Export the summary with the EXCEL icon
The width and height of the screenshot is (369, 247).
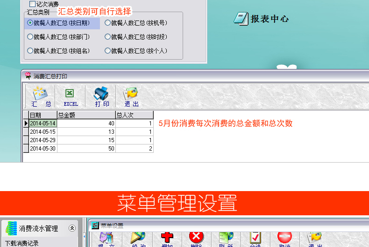(71, 96)
